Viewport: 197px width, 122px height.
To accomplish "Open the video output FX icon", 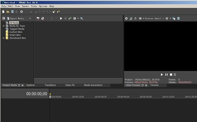I will click(x=135, y=19).
